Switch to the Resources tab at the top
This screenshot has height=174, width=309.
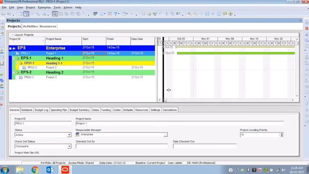(48, 26)
